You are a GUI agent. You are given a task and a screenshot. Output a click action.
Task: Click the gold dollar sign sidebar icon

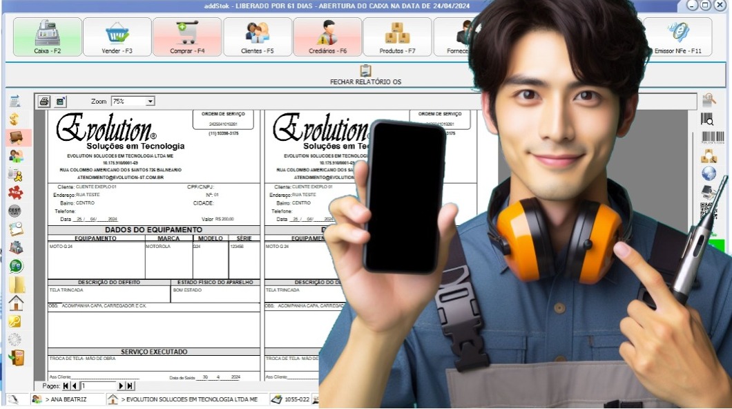[x=15, y=120]
